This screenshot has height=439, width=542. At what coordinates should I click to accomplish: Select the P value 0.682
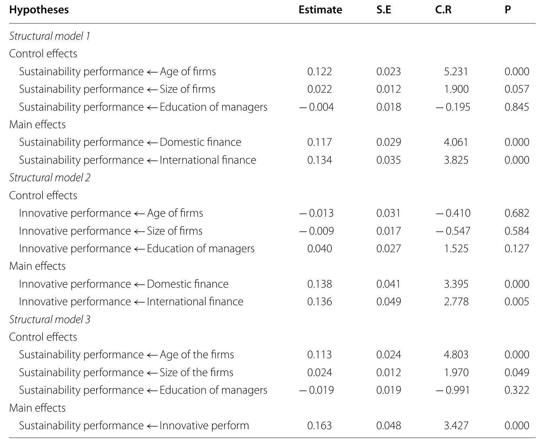[x=516, y=213]
